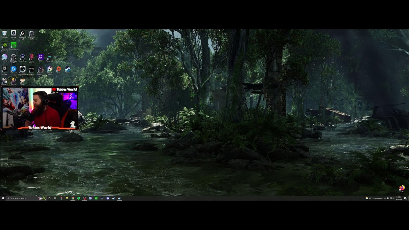Open Epic Games Launcher shortcut
This screenshot has height=230, width=409.
[x=4, y=71]
